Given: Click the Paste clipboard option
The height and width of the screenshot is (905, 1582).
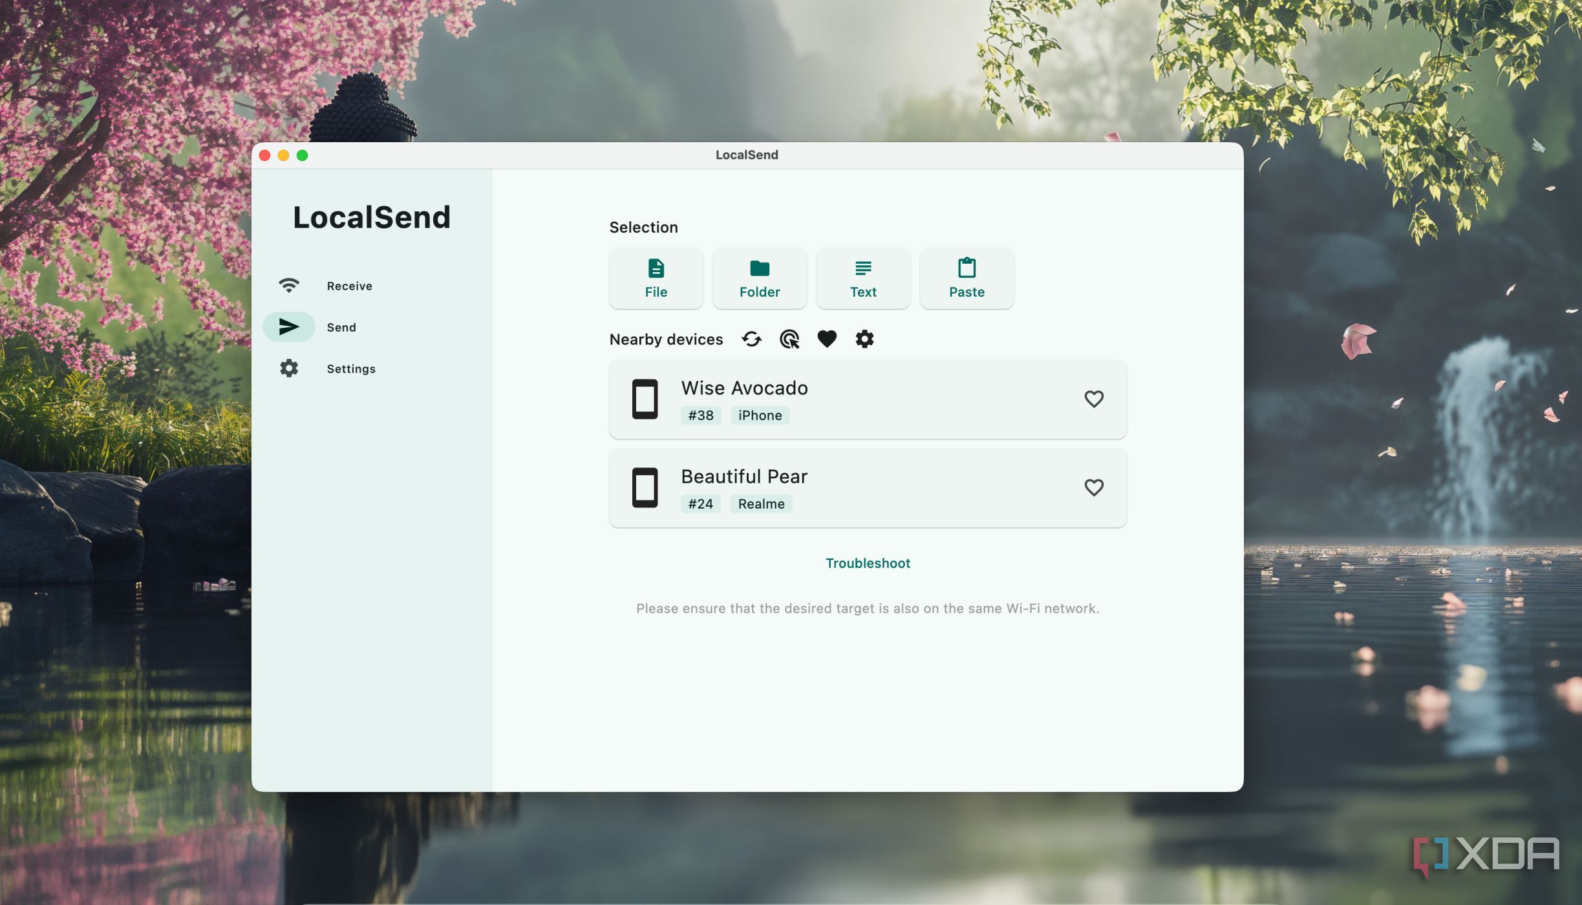Looking at the screenshot, I should (966, 279).
